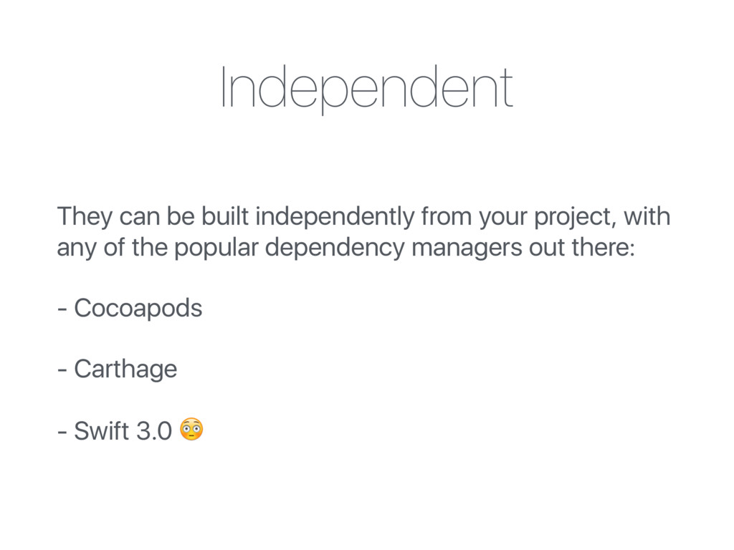
Task: Click the word "with" ending the first line
Action: tap(648, 216)
